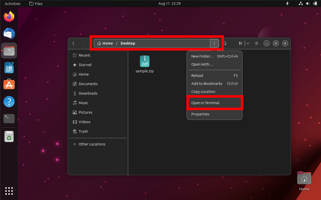
Task: Select Open in Terminal from the menu
Action: point(205,103)
